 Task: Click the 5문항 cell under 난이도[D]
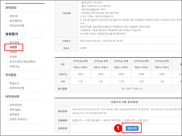tap(141, 74)
